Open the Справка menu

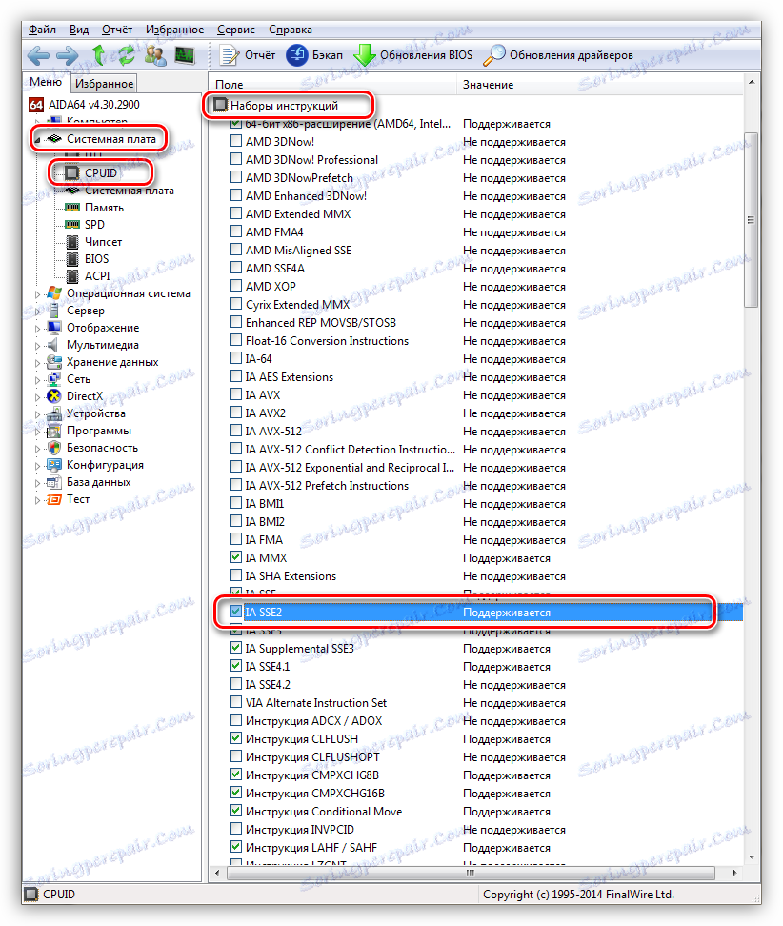point(291,30)
